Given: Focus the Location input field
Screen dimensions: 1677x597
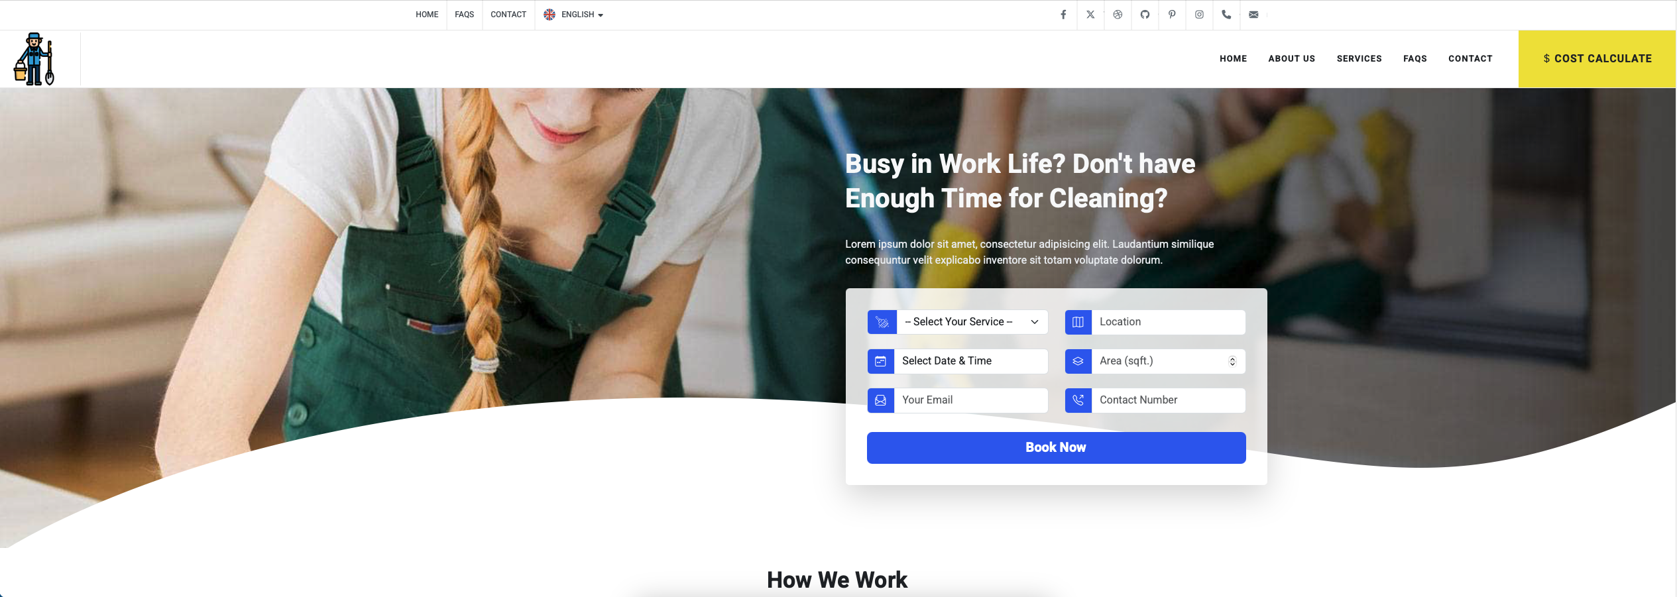Looking at the screenshot, I should tap(1168, 322).
